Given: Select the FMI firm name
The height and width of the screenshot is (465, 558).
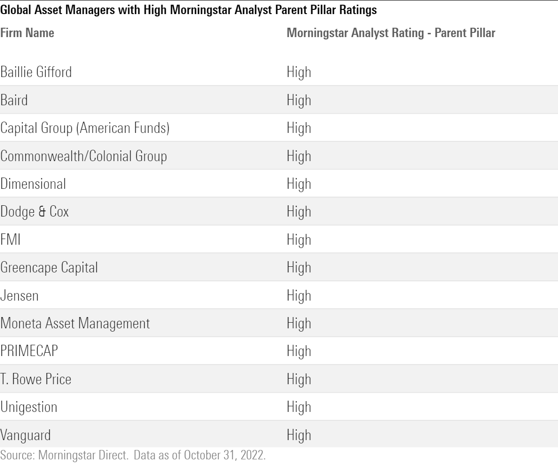Looking at the screenshot, I should coord(11,240).
